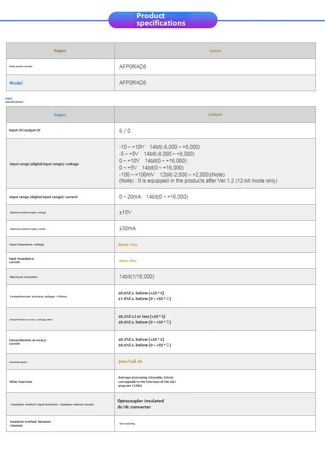Select the 14bit(1/16,000) maximum resolution value
This screenshot has width=325, height=460.
click(x=136, y=277)
